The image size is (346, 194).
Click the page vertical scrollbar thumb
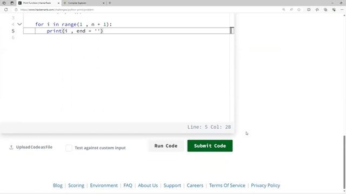tap(344, 163)
